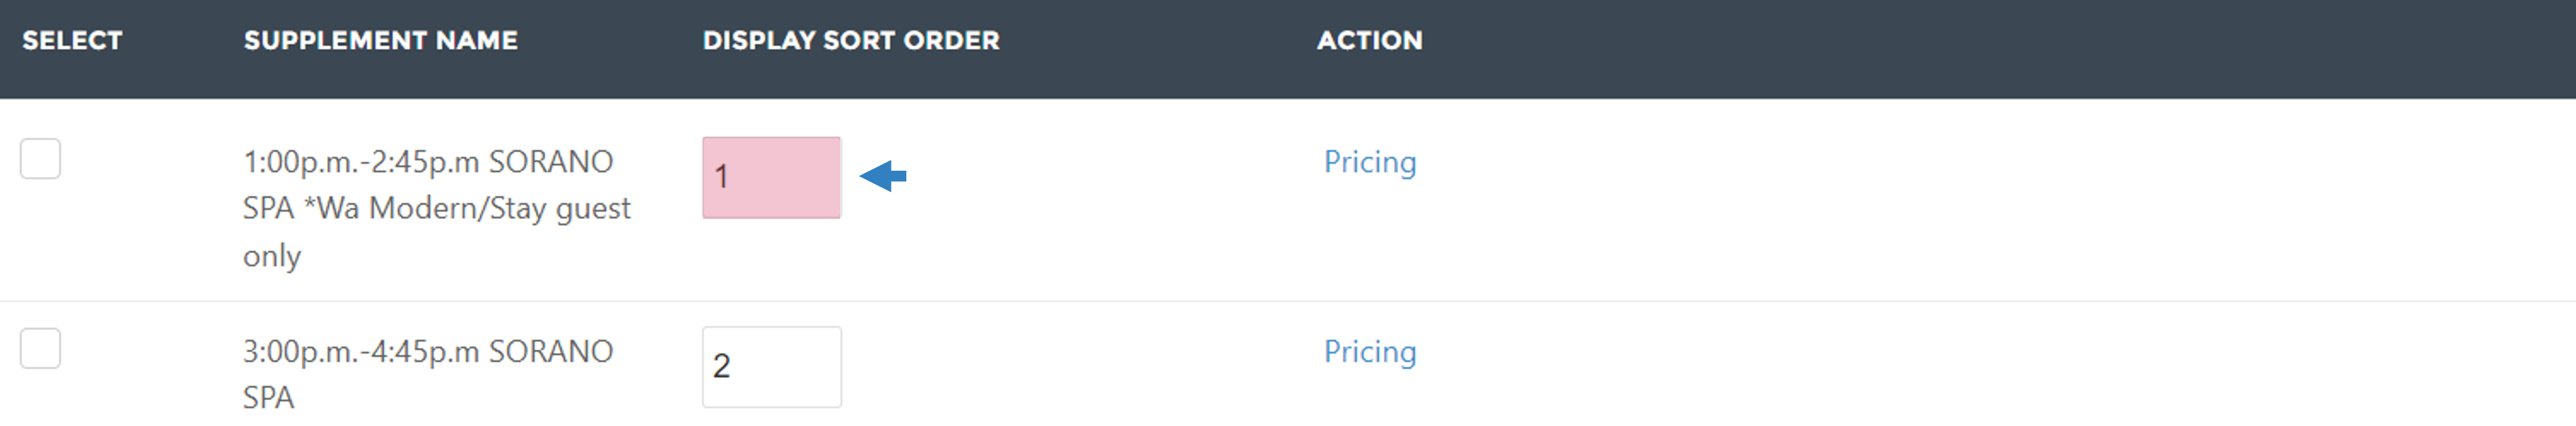
Task: Click the "SPA" text in the second row
Action: (269, 397)
